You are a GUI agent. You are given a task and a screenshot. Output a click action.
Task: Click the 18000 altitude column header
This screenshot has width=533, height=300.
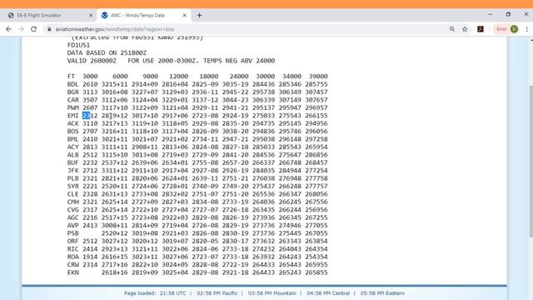[x=209, y=77]
